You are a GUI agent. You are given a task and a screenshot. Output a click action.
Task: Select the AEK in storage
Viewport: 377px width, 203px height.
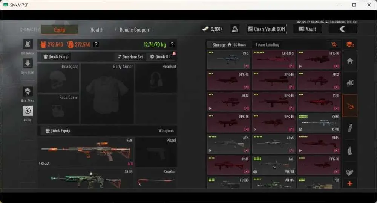228,144
